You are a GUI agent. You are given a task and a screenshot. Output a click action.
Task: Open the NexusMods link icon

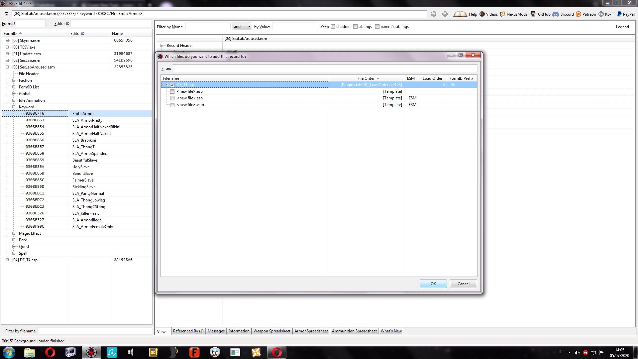click(x=503, y=14)
